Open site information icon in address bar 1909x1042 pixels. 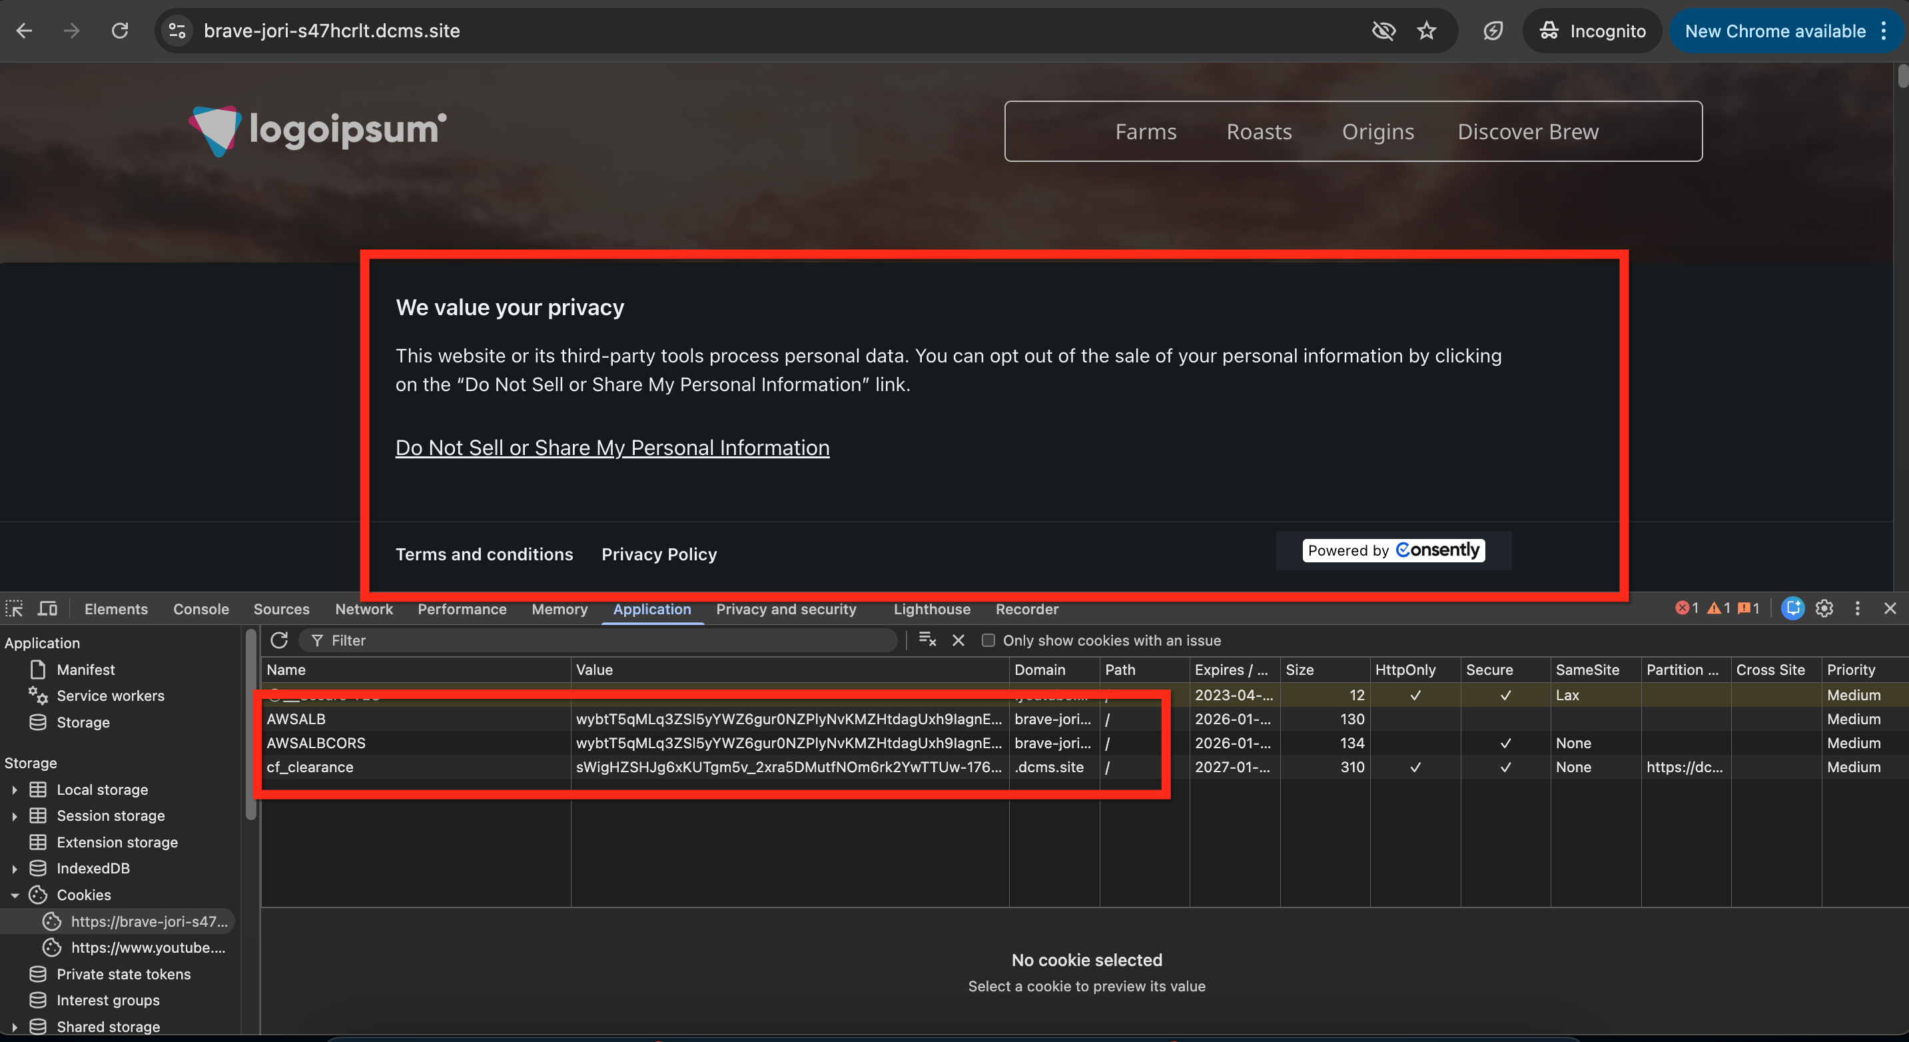click(x=177, y=31)
